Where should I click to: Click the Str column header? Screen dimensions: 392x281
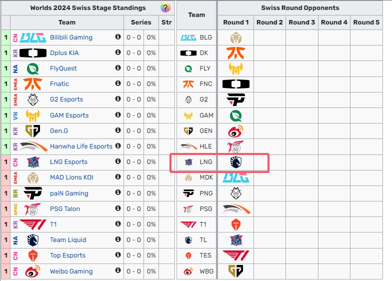click(167, 22)
